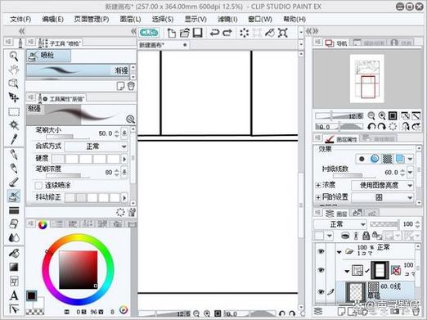The image size is (427, 320).
Task: Open the 合成方式 blend mode dropdown
Action: coord(96,146)
